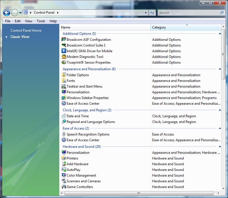Sort items by the Category column header
The width and height of the screenshot is (228, 198).
tap(186, 27)
